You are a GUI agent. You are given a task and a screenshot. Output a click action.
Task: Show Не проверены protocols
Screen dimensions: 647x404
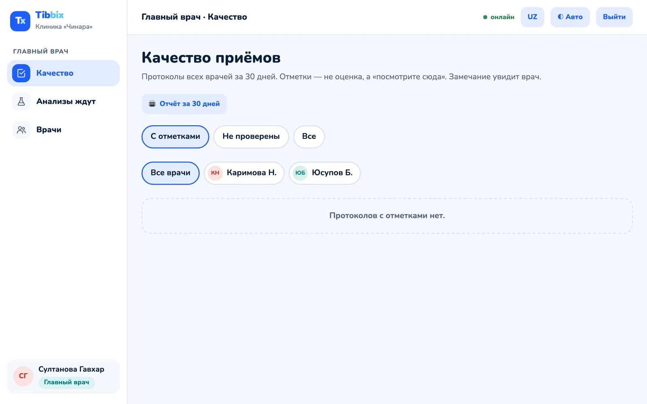251,137
